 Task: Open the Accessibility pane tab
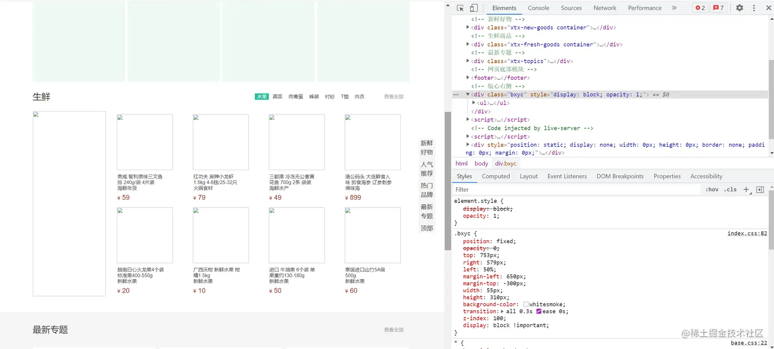pyautogui.click(x=706, y=176)
